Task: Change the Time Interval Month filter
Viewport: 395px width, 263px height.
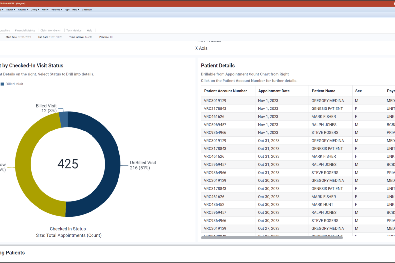Action: pos(89,37)
